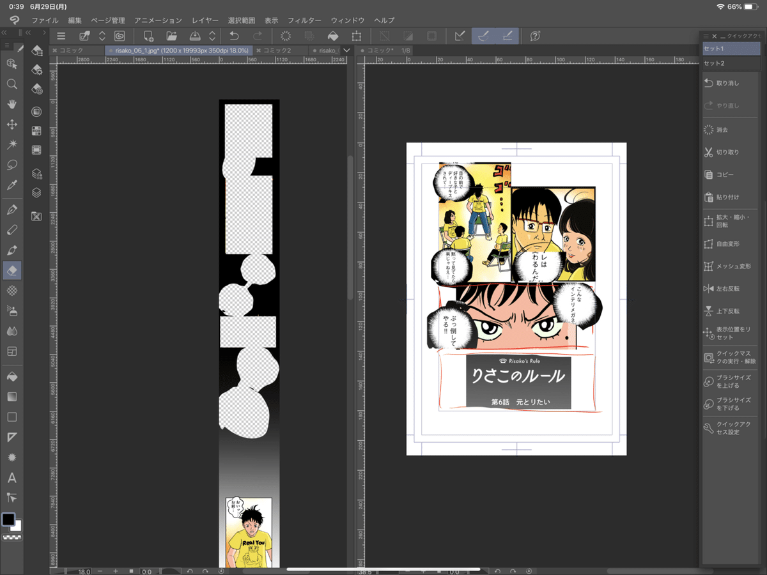Screen dimensions: 767x575
Task: Select the active Eraser tool
Action: 12,270
